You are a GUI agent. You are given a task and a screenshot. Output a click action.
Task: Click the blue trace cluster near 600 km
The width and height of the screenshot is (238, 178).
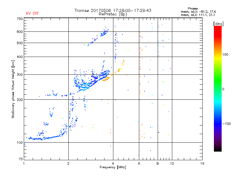[x=104, y=33]
